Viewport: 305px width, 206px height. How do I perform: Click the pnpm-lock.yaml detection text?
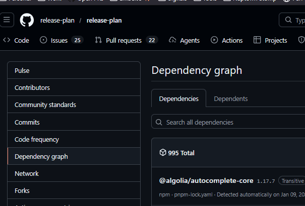click(x=193, y=194)
